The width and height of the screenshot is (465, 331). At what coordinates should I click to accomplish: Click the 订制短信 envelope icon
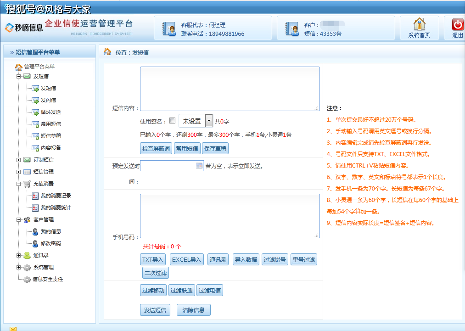pyautogui.click(x=27, y=160)
